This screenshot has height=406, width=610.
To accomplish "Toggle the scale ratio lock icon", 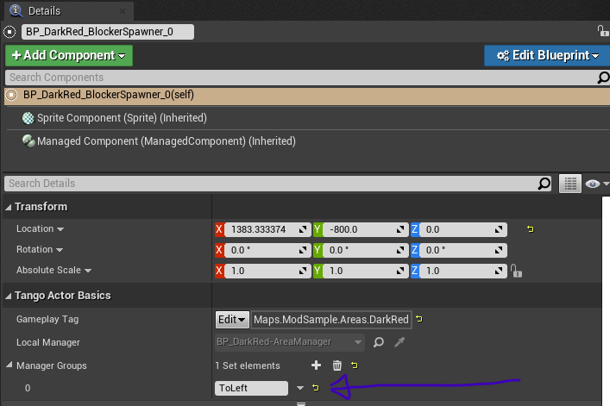I will pyautogui.click(x=516, y=271).
